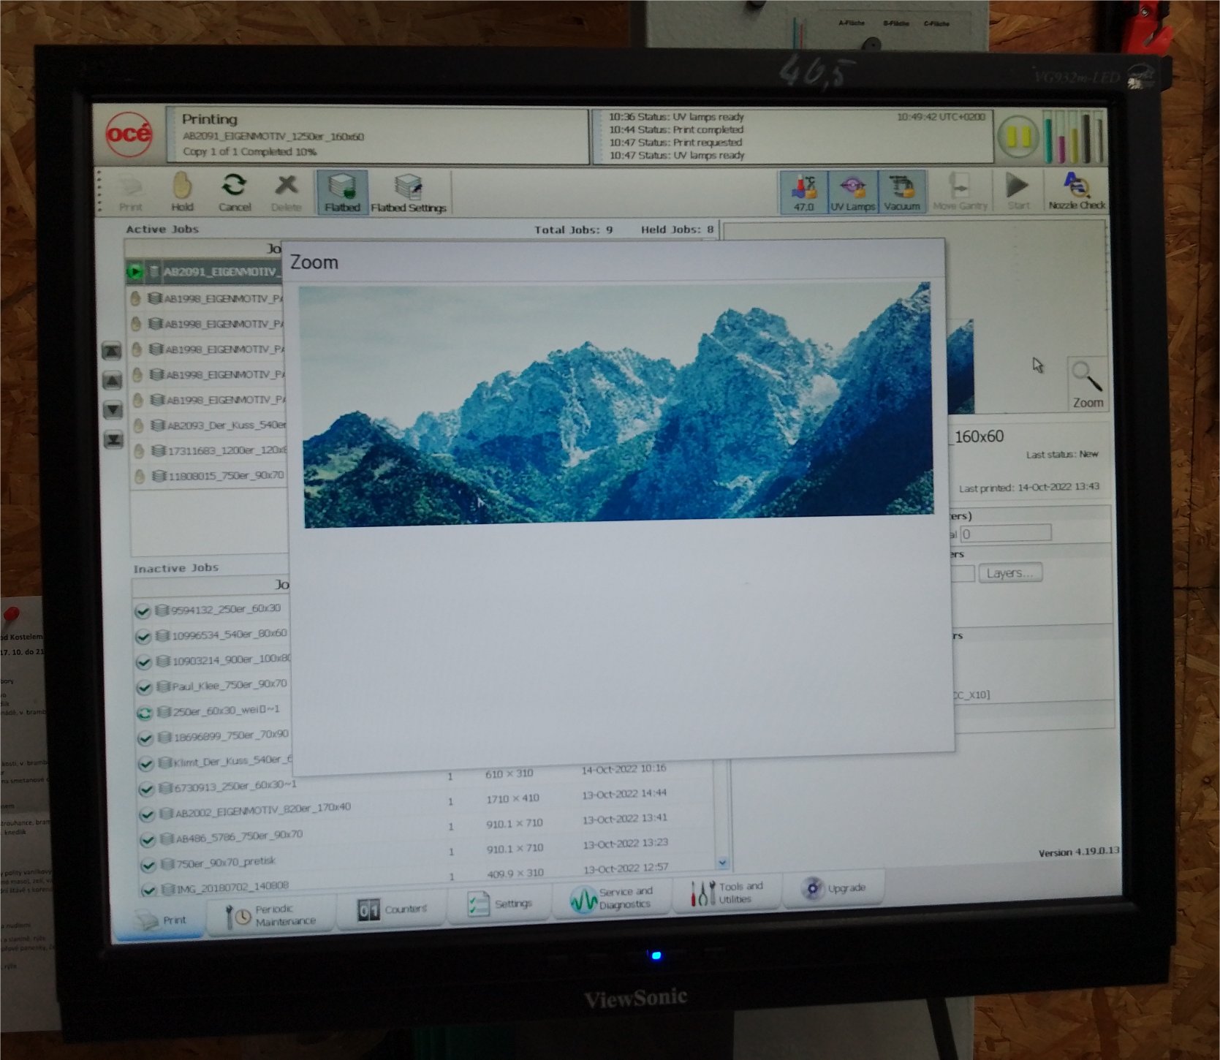The image size is (1220, 1060).
Task: Click the checkmark icon of job 750er_90x70_pretisk
Action: point(148,866)
